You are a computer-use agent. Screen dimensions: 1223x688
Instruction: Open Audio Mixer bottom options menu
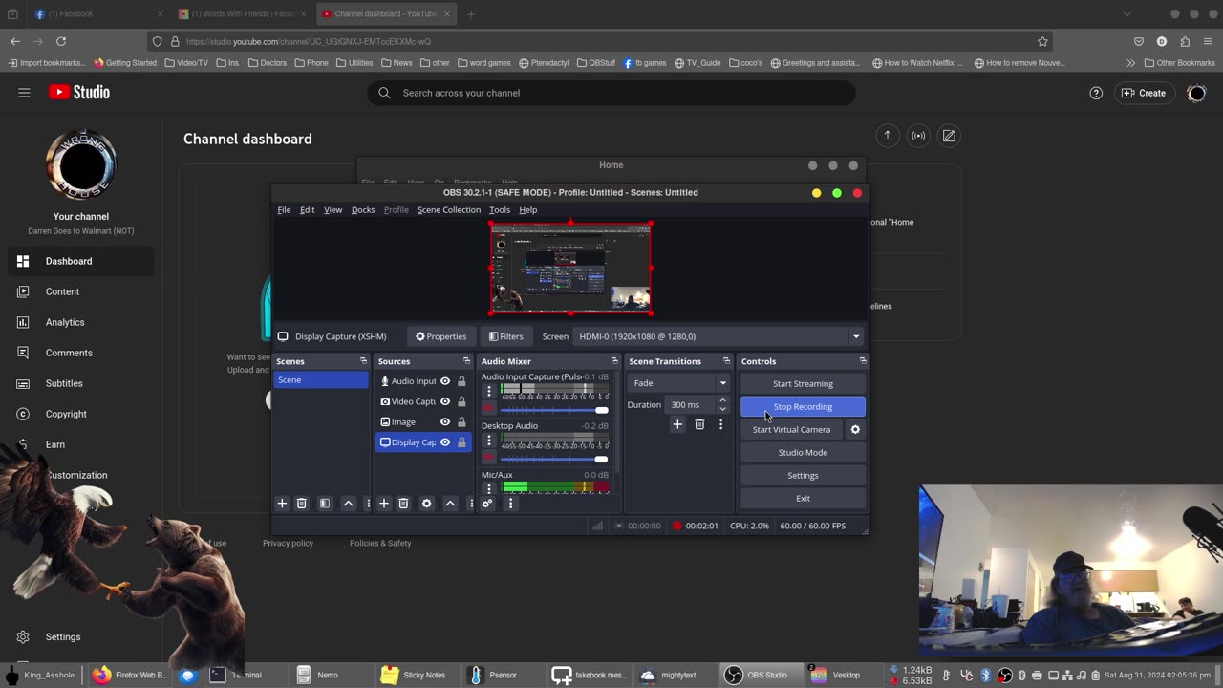click(510, 504)
